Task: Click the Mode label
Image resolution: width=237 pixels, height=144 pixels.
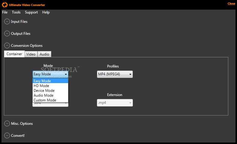Action: [x=48, y=66]
